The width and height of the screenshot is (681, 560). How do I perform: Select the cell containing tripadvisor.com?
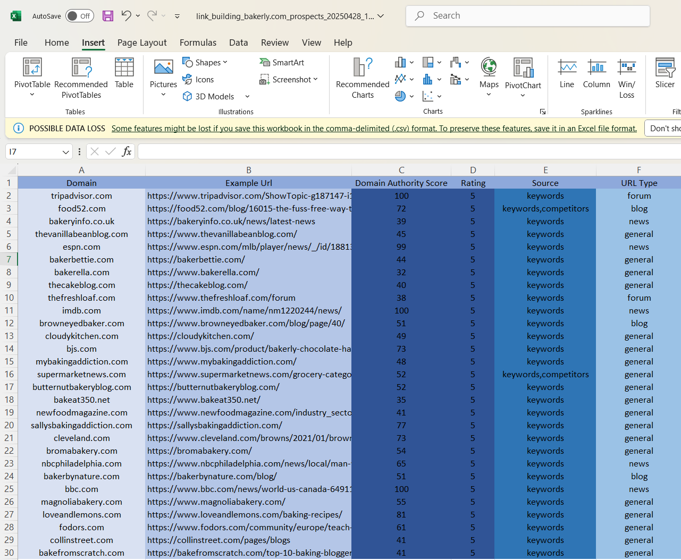[x=81, y=196]
